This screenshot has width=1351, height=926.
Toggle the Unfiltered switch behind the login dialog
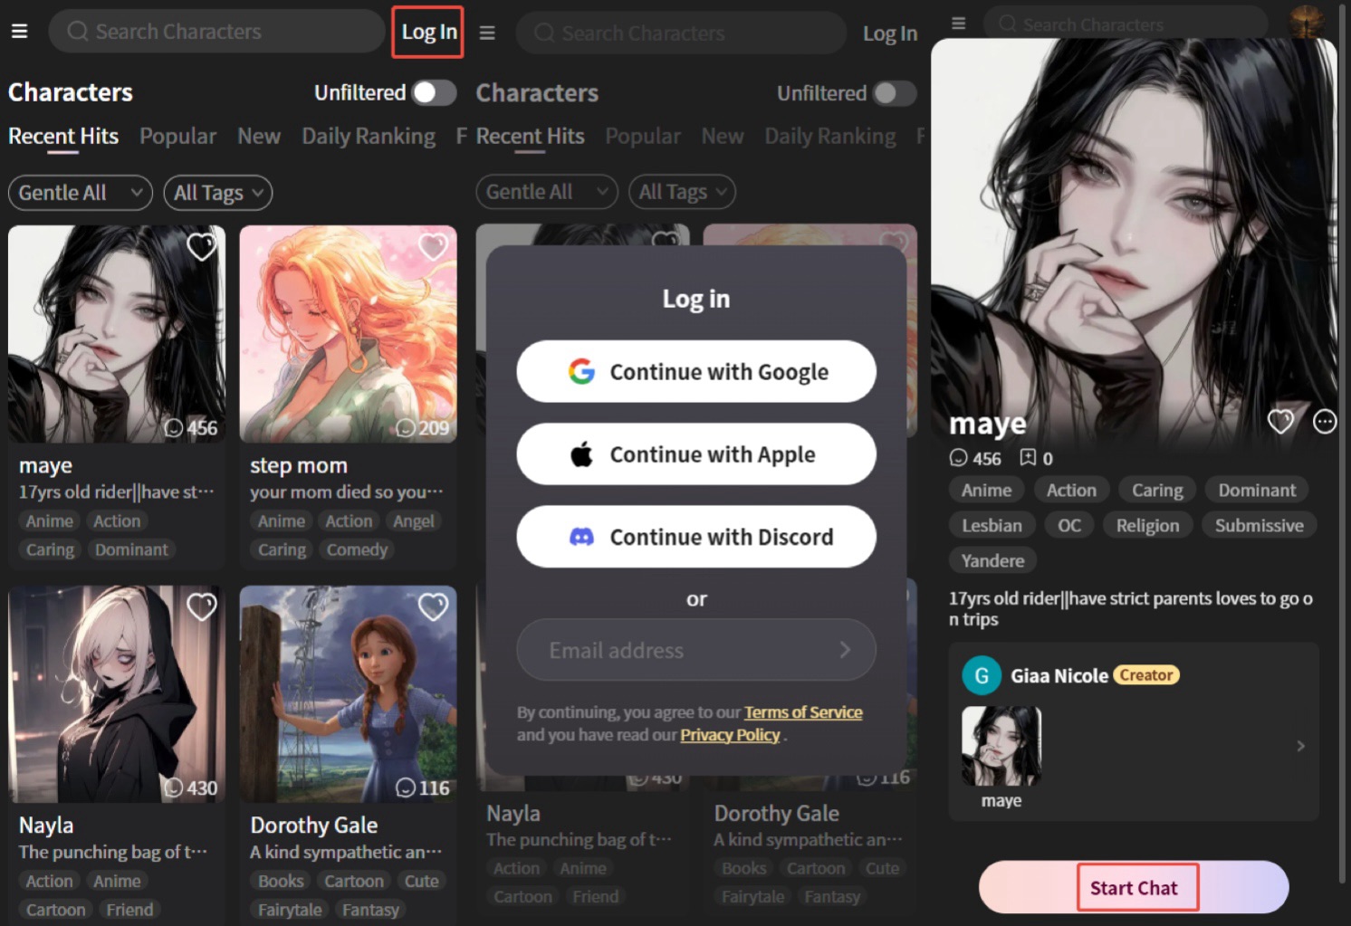click(x=895, y=93)
